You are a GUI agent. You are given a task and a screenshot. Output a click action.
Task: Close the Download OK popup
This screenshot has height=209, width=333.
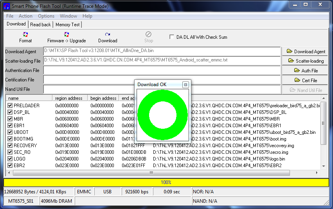[x=185, y=85]
